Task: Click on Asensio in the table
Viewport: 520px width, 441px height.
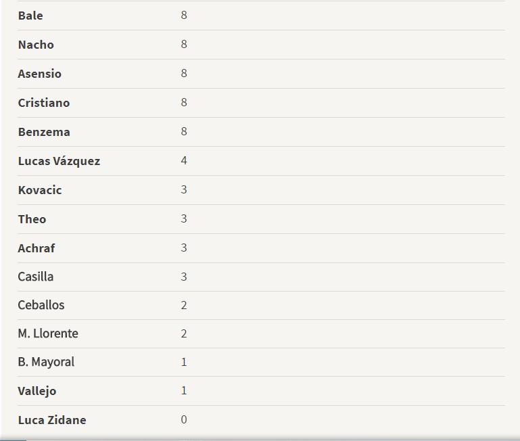Action: pyautogui.click(x=39, y=74)
